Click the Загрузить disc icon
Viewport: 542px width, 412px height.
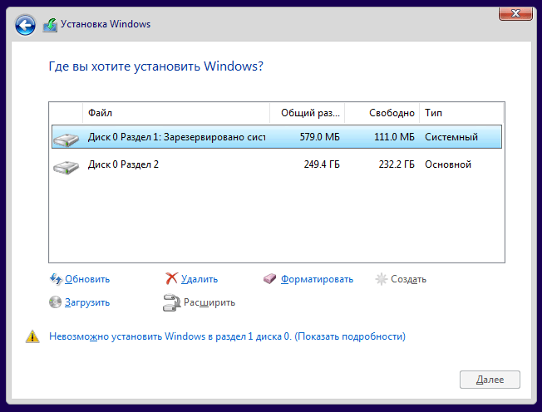coord(56,302)
